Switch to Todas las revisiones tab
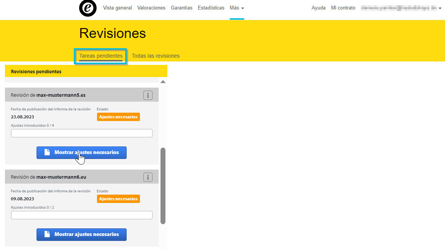 tap(156, 56)
